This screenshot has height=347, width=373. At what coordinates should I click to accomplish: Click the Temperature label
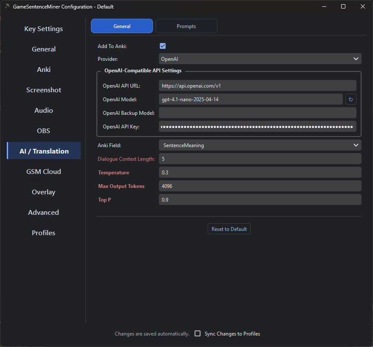click(114, 172)
